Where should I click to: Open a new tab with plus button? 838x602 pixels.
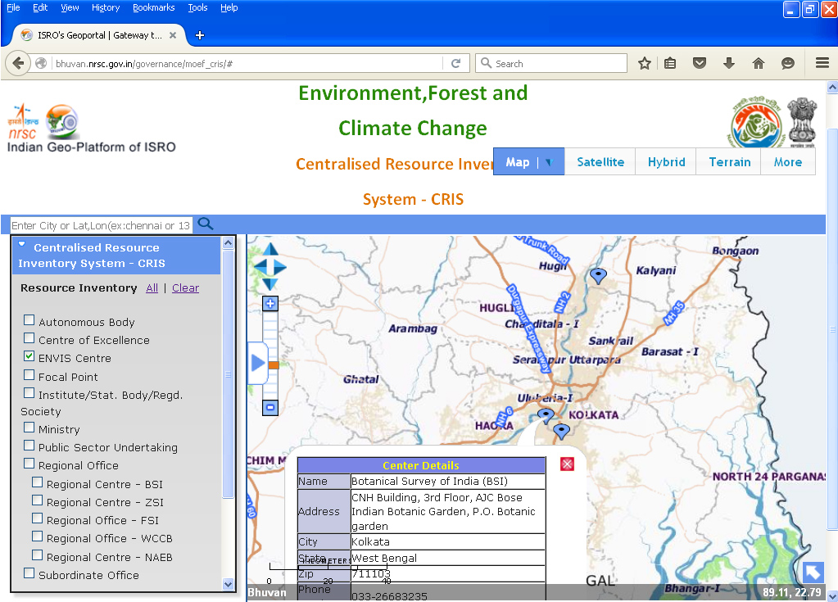pos(200,35)
